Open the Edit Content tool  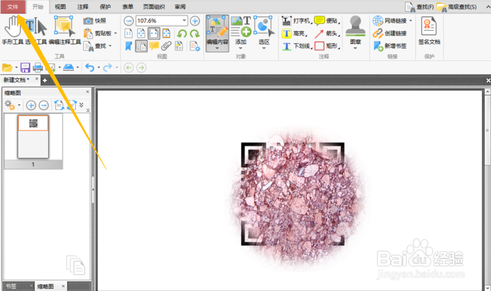(x=217, y=33)
